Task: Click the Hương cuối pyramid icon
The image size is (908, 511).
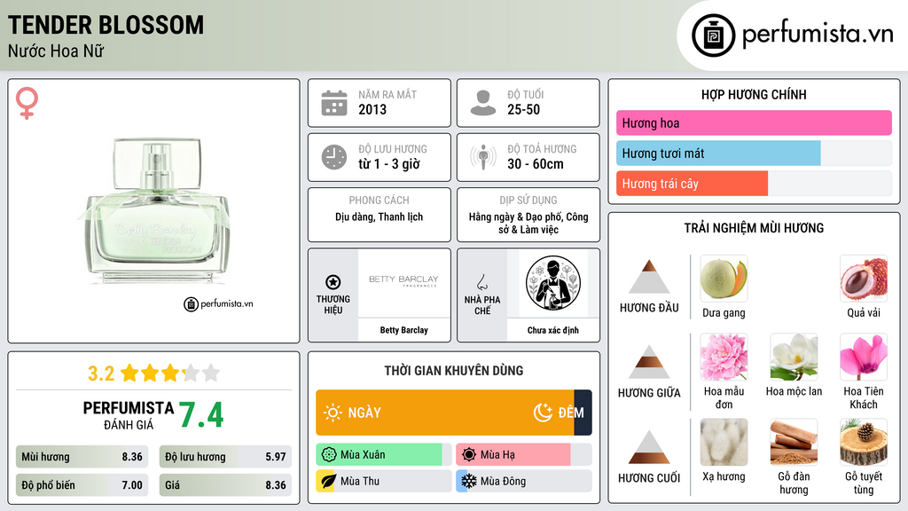Action: (x=649, y=447)
